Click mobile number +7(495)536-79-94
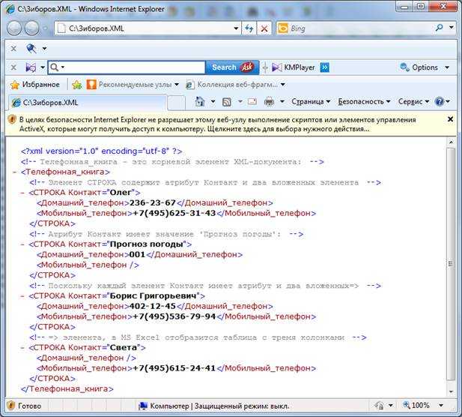Screen dimensions: 462x417 174,316
